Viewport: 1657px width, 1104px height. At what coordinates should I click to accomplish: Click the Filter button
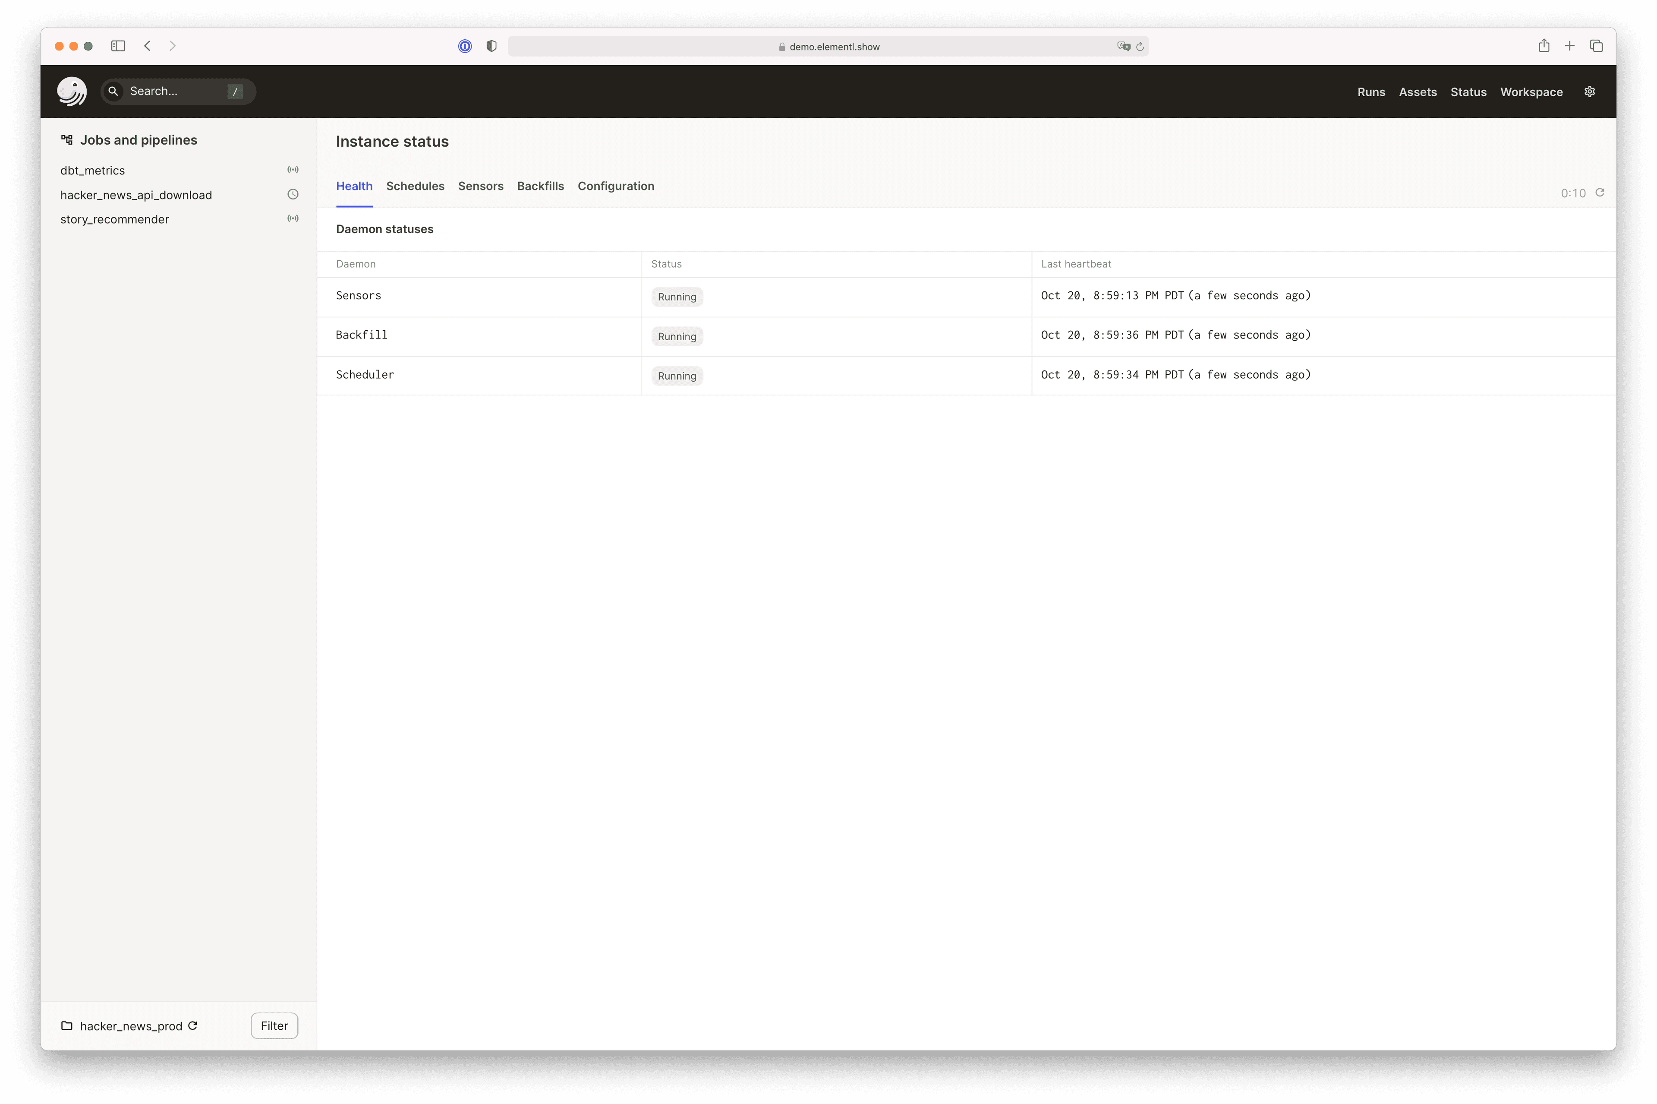pos(274,1026)
